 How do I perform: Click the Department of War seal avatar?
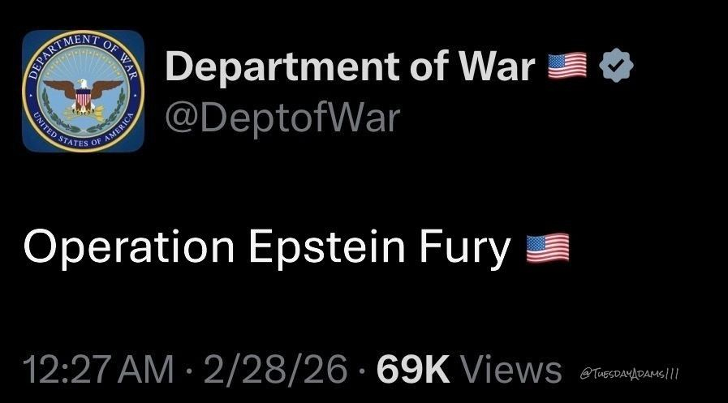[x=83, y=91]
